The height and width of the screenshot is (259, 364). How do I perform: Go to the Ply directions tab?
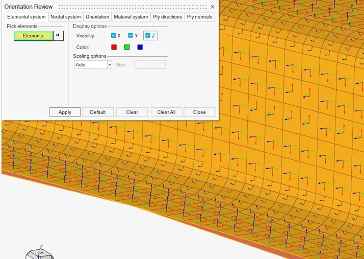(x=167, y=17)
